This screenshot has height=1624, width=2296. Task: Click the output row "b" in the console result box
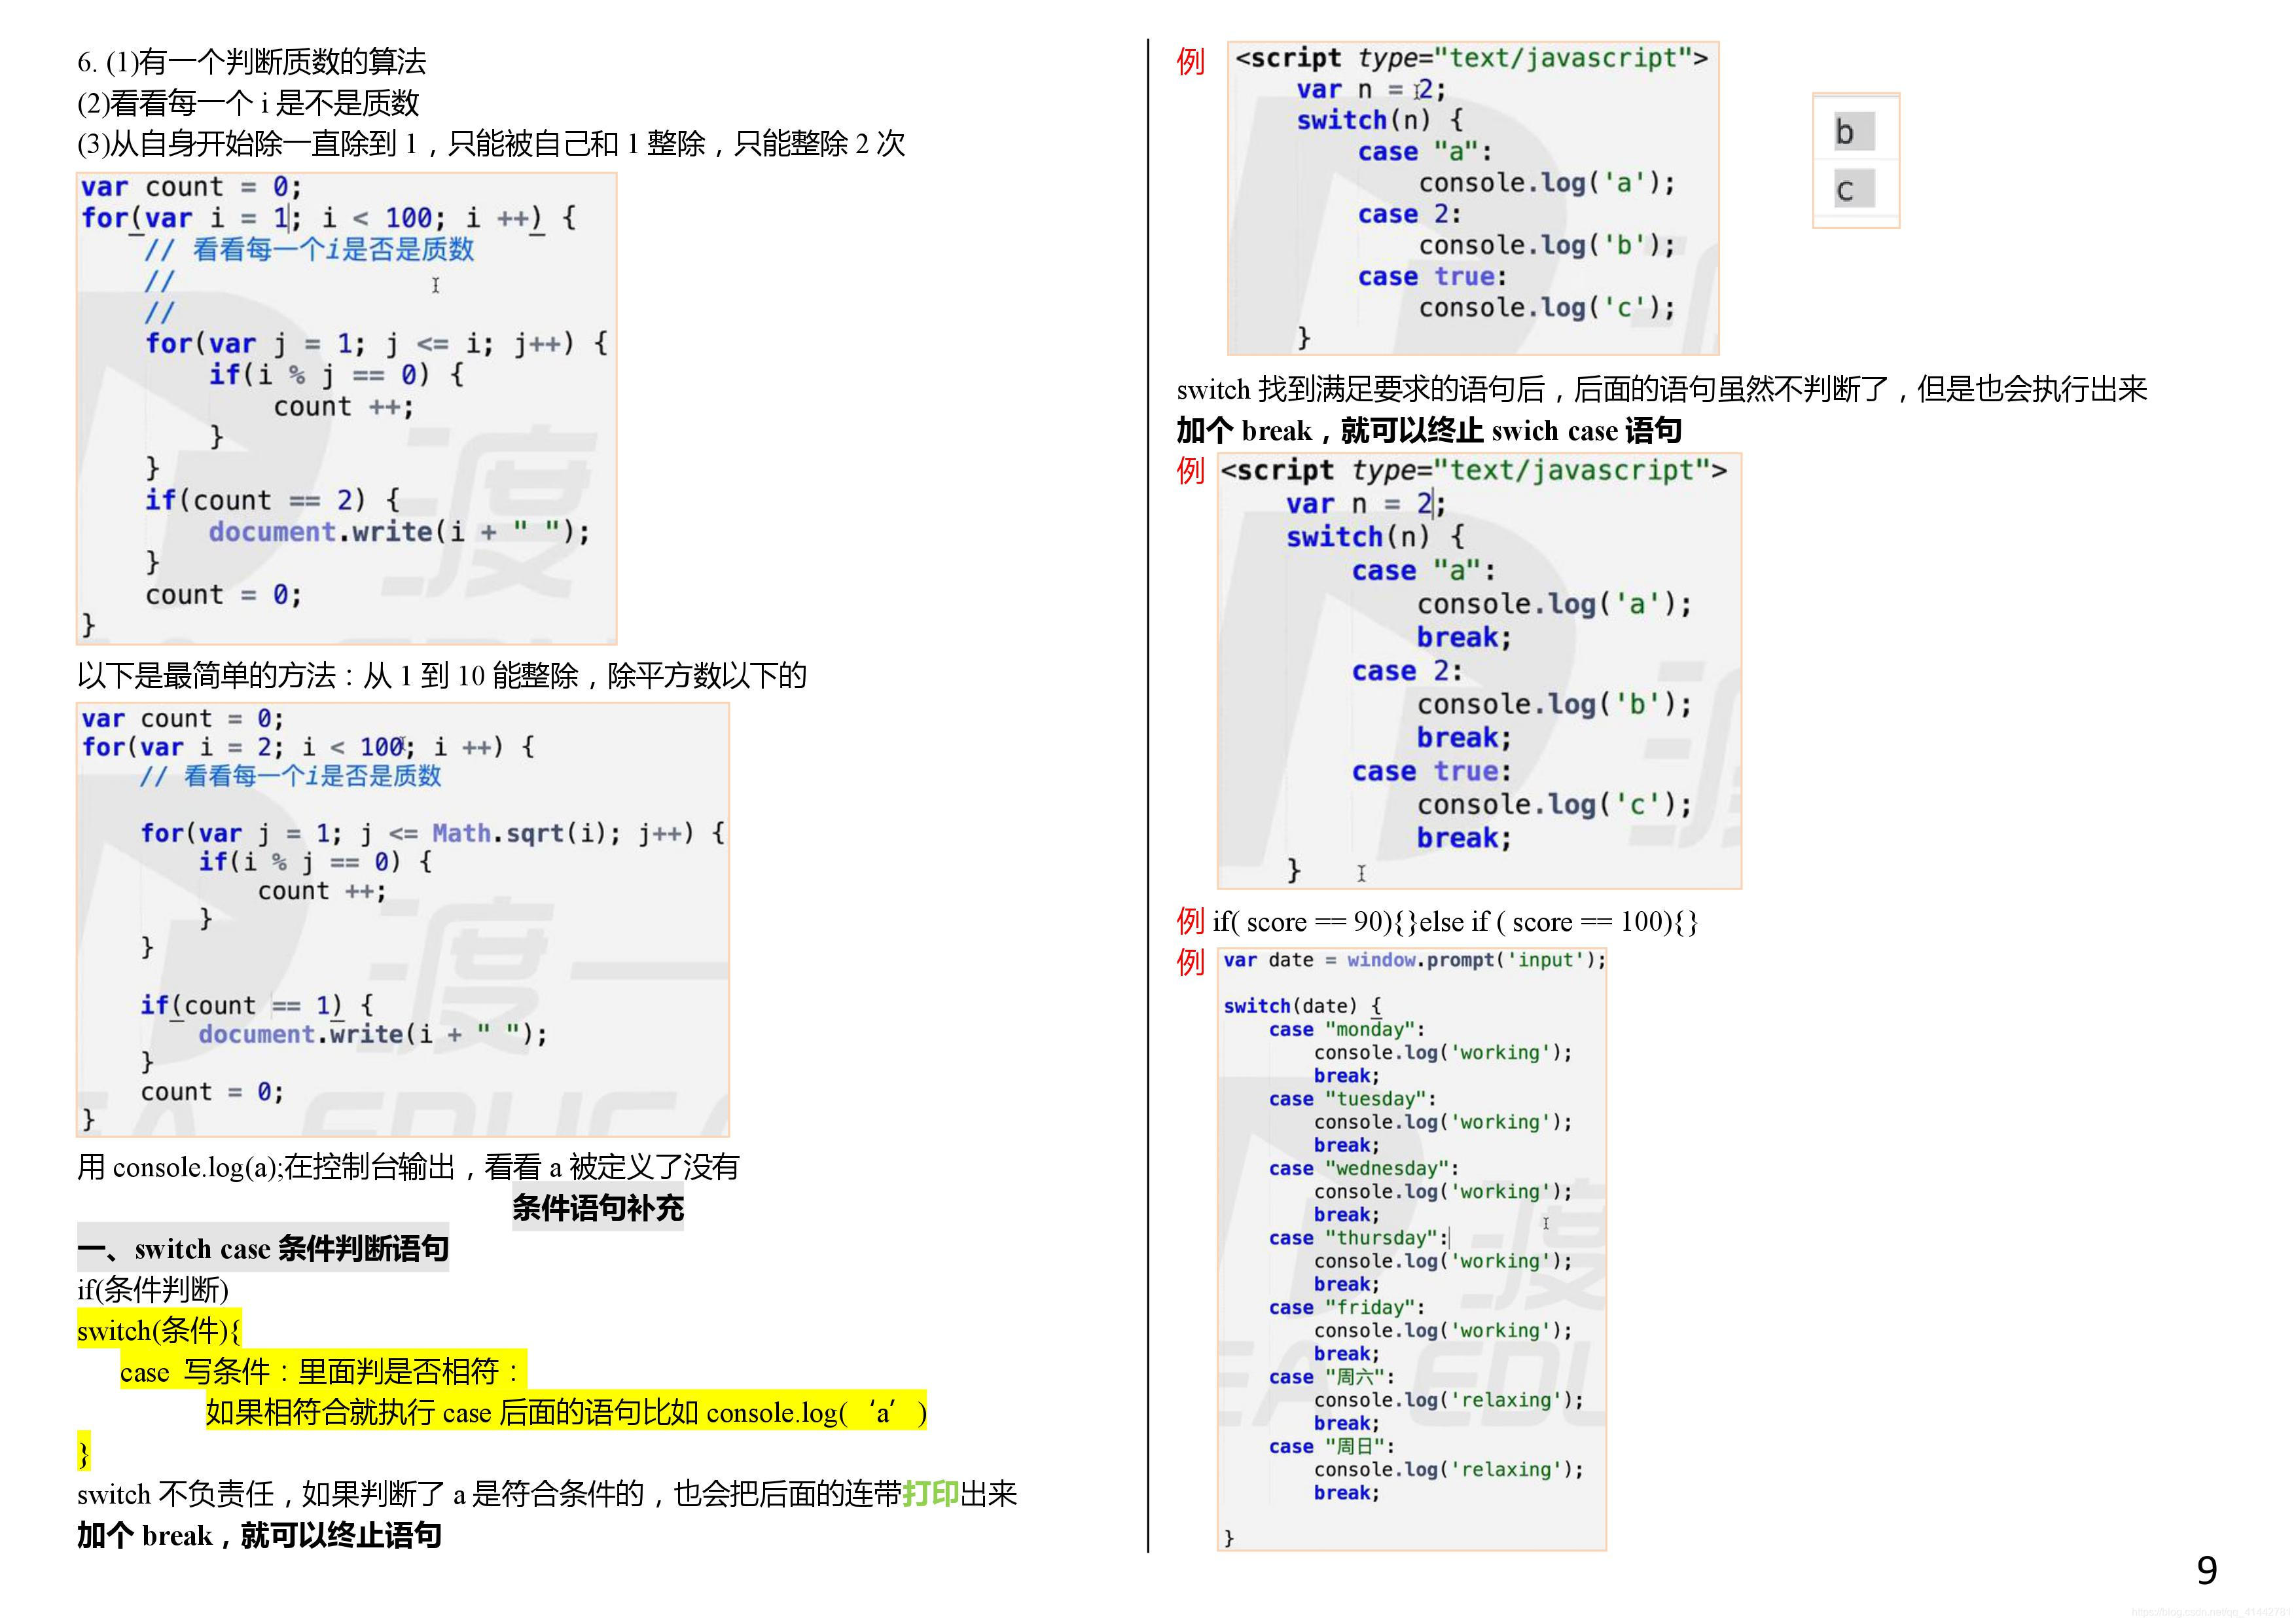[1854, 132]
